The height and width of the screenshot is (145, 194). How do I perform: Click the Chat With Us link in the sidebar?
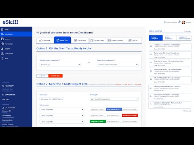point(9,95)
